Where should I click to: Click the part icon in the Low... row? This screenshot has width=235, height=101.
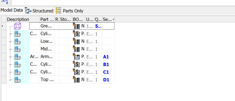(x=17, y=42)
